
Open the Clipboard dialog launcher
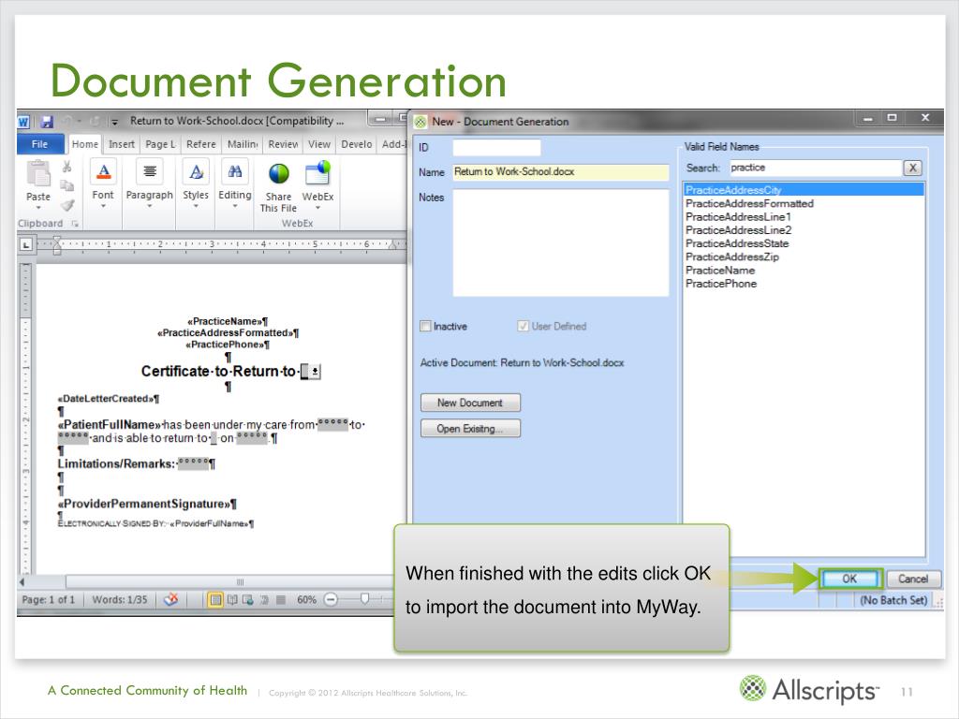pyautogui.click(x=75, y=224)
